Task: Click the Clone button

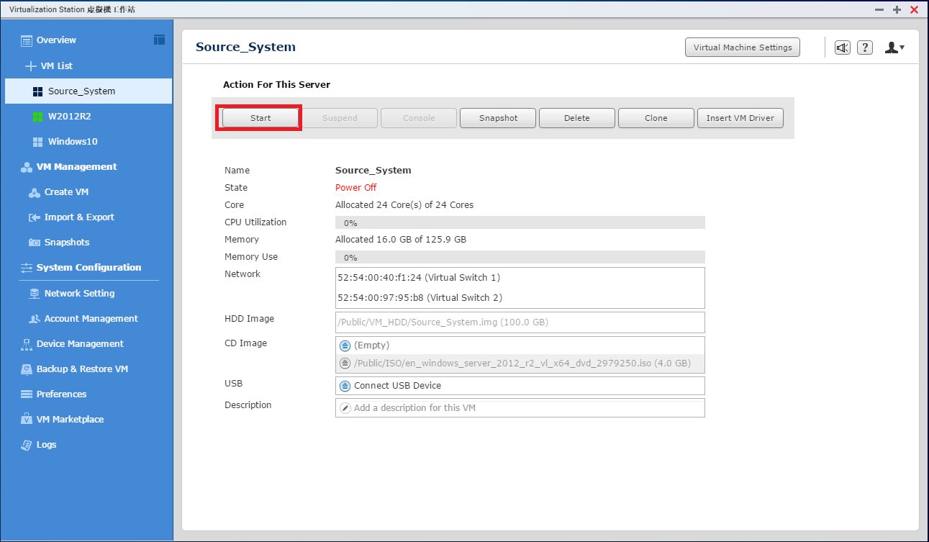Action: point(656,118)
